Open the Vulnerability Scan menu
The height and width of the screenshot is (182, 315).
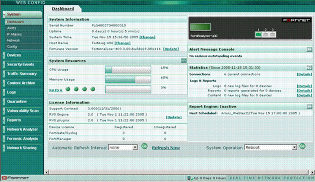(x=22, y=111)
